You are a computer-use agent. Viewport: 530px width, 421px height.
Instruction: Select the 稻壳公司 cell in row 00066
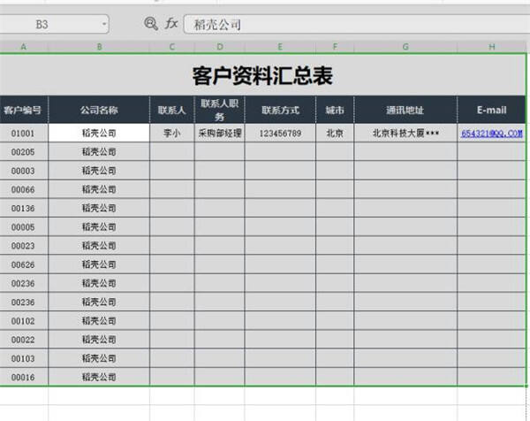99,189
